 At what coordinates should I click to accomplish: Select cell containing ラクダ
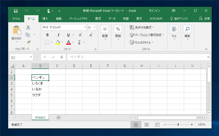coord(40,95)
